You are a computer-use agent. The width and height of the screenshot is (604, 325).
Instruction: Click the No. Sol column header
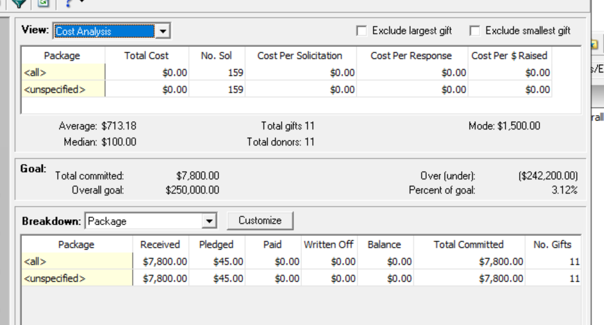point(216,55)
